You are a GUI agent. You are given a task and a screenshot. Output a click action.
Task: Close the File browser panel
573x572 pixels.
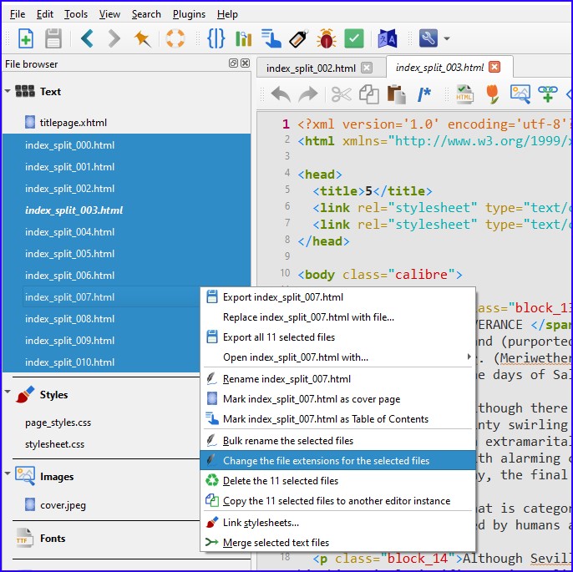point(246,63)
